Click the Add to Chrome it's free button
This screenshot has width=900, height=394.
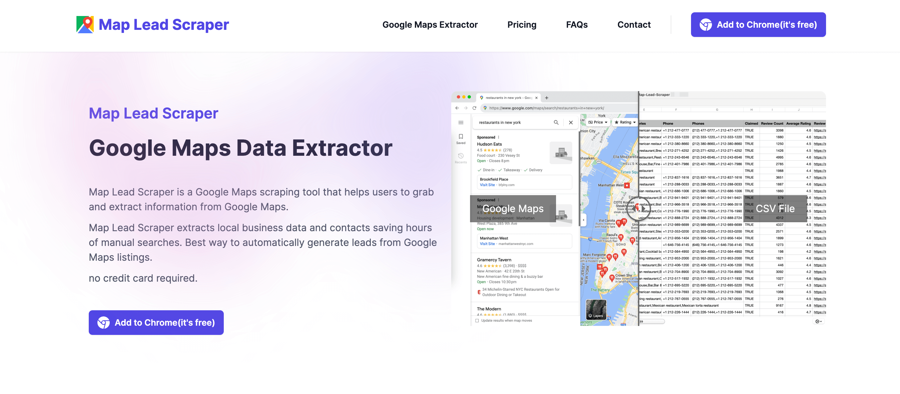(x=758, y=25)
